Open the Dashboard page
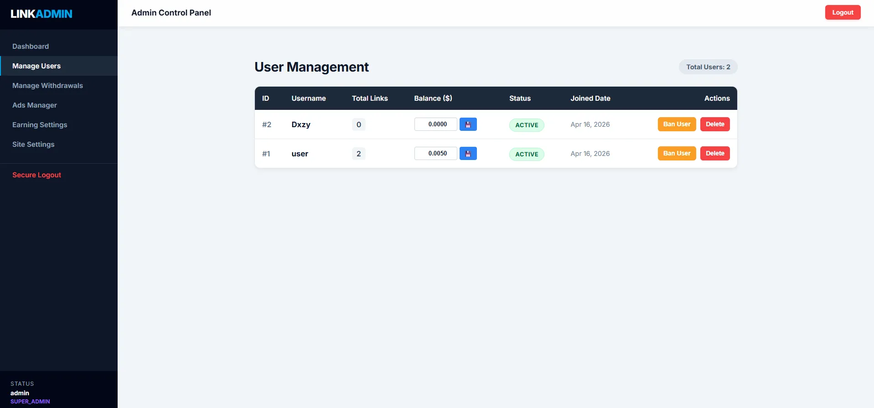Screen dimensions: 874x408 coord(31,46)
